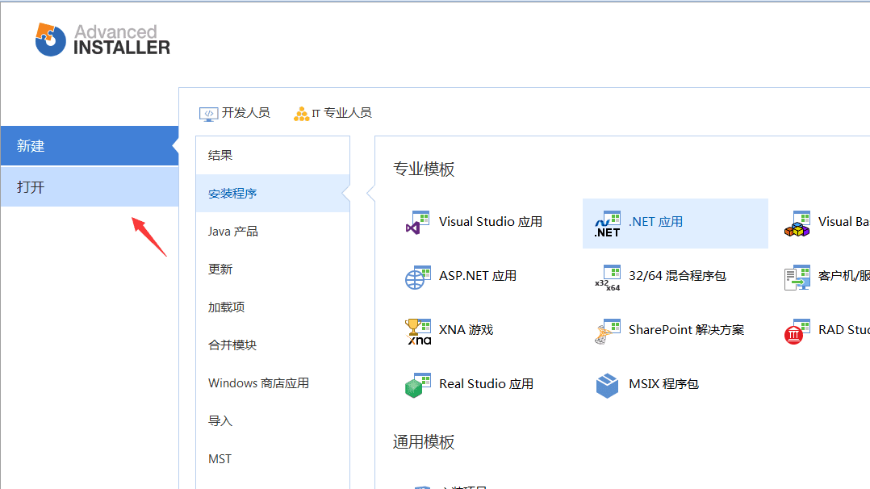Choose the XNA 游戏 template label
Viewport: 870px width, 489px height.
[466, 330]
